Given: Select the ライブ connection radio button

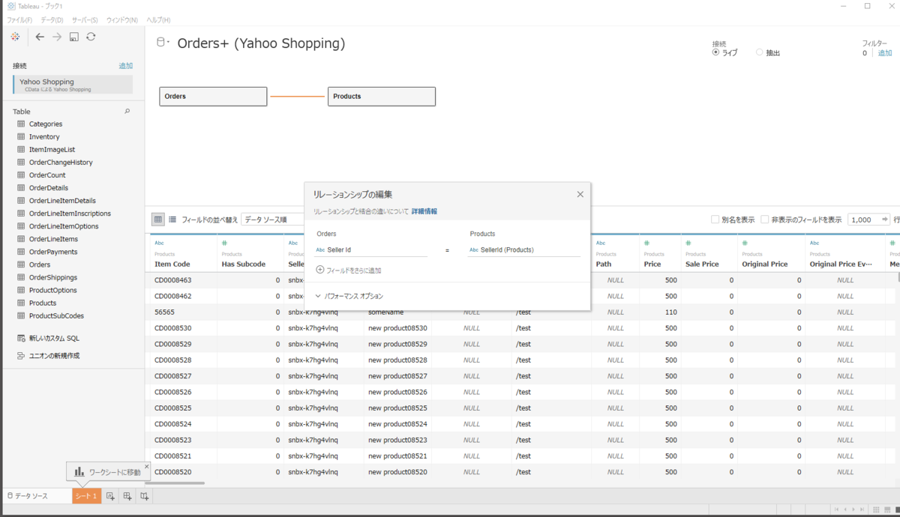Looking at the screenshot, I should coord(716,52).
